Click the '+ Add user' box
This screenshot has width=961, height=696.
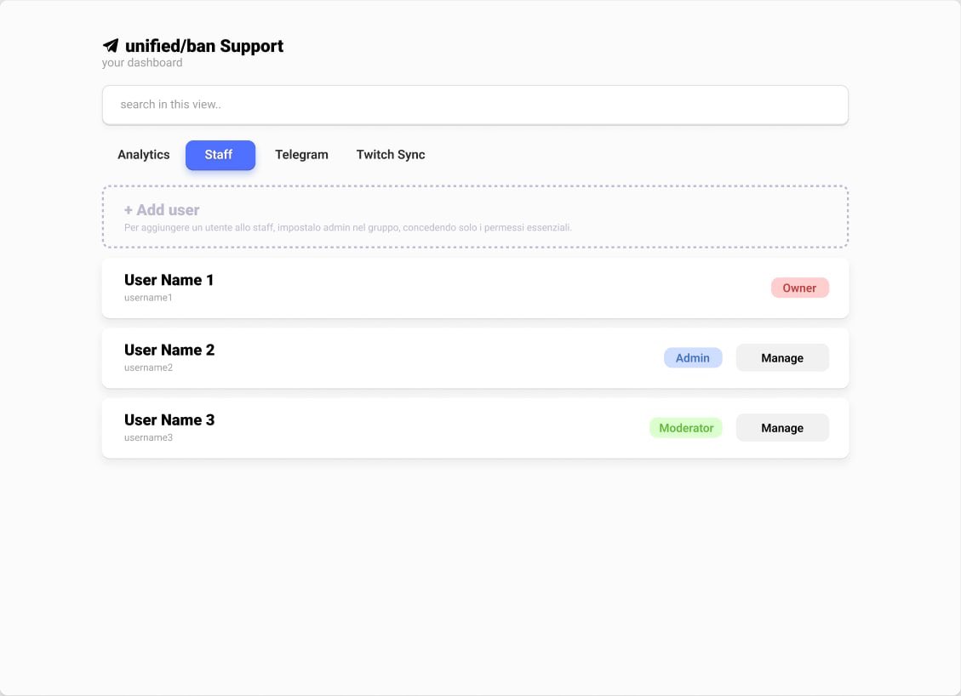(475, 217)
